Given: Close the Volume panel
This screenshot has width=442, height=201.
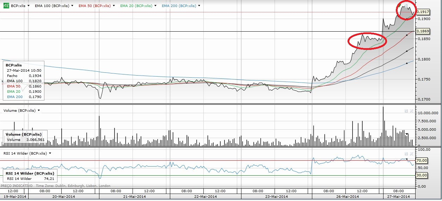Looking at the screenshot, I should pos(411,111).
